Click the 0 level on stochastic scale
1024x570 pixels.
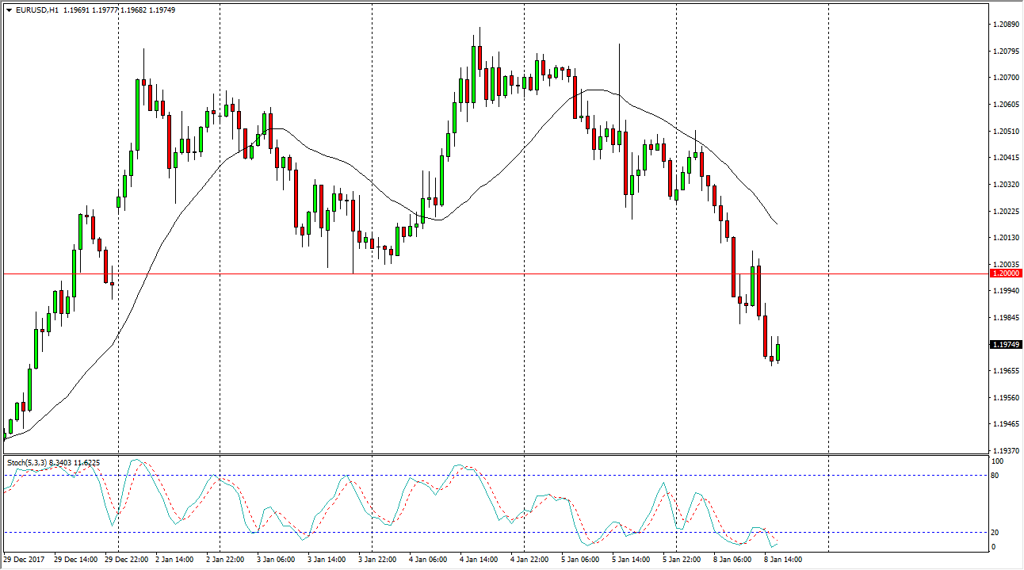click(x=995, y=547)
